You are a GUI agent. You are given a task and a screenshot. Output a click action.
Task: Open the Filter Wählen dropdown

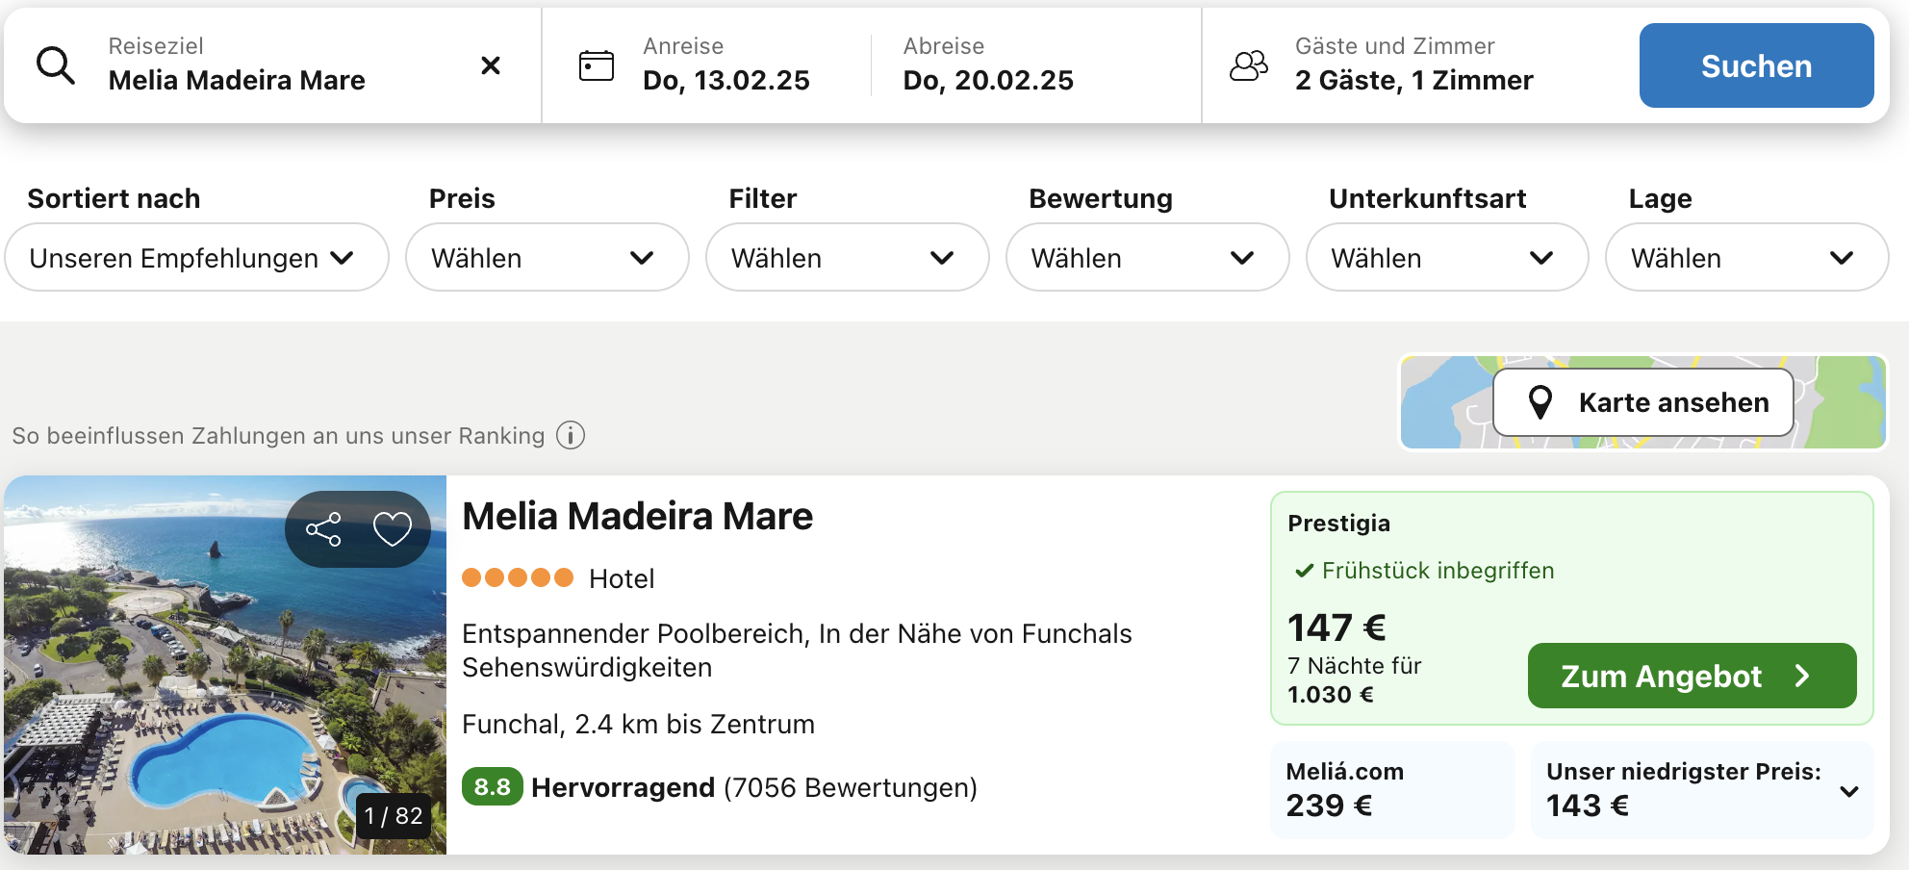(848, 257)
